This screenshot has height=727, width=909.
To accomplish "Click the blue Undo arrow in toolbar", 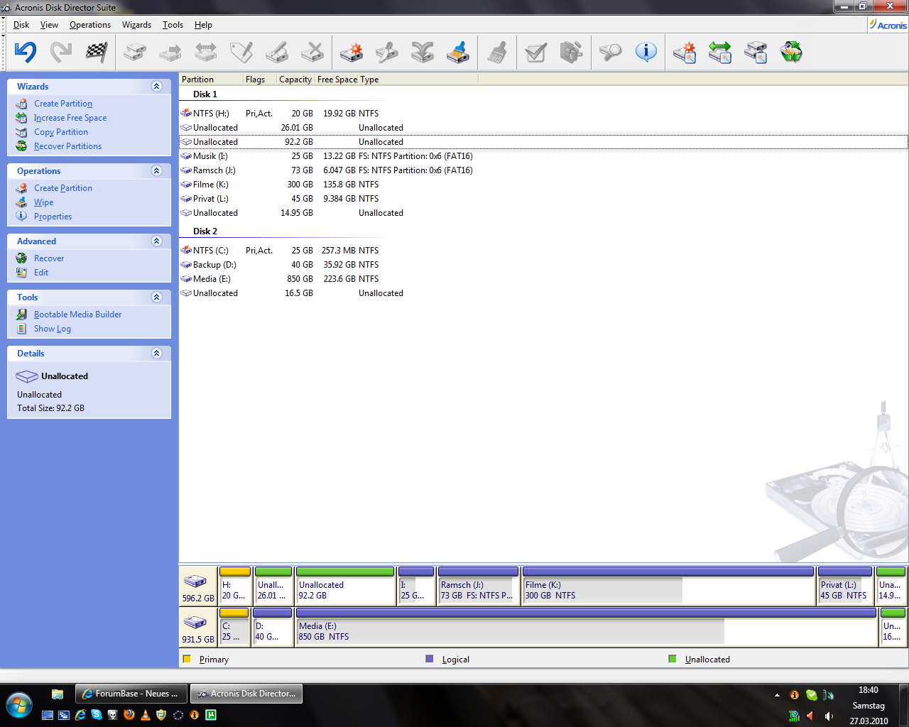I will click(26, 52).
